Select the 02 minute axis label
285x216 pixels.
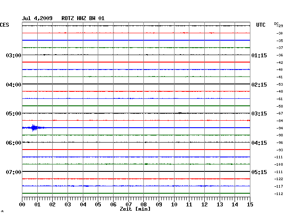tap(52, 205)
